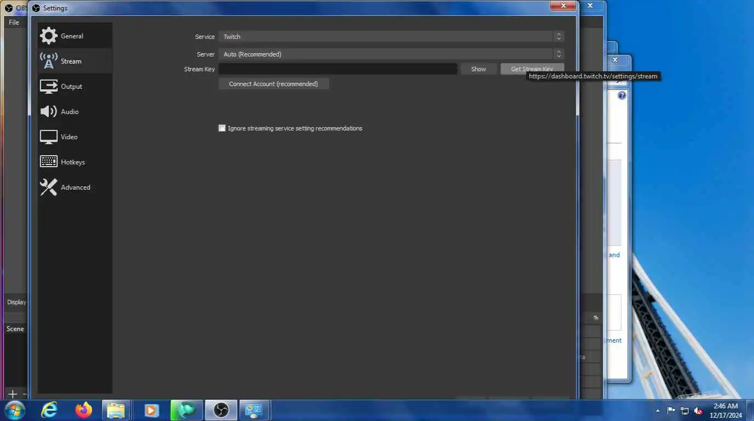Open the File menu in OBS window

[14, 22]
